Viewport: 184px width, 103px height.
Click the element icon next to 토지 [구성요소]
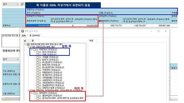tap(40, 52)
